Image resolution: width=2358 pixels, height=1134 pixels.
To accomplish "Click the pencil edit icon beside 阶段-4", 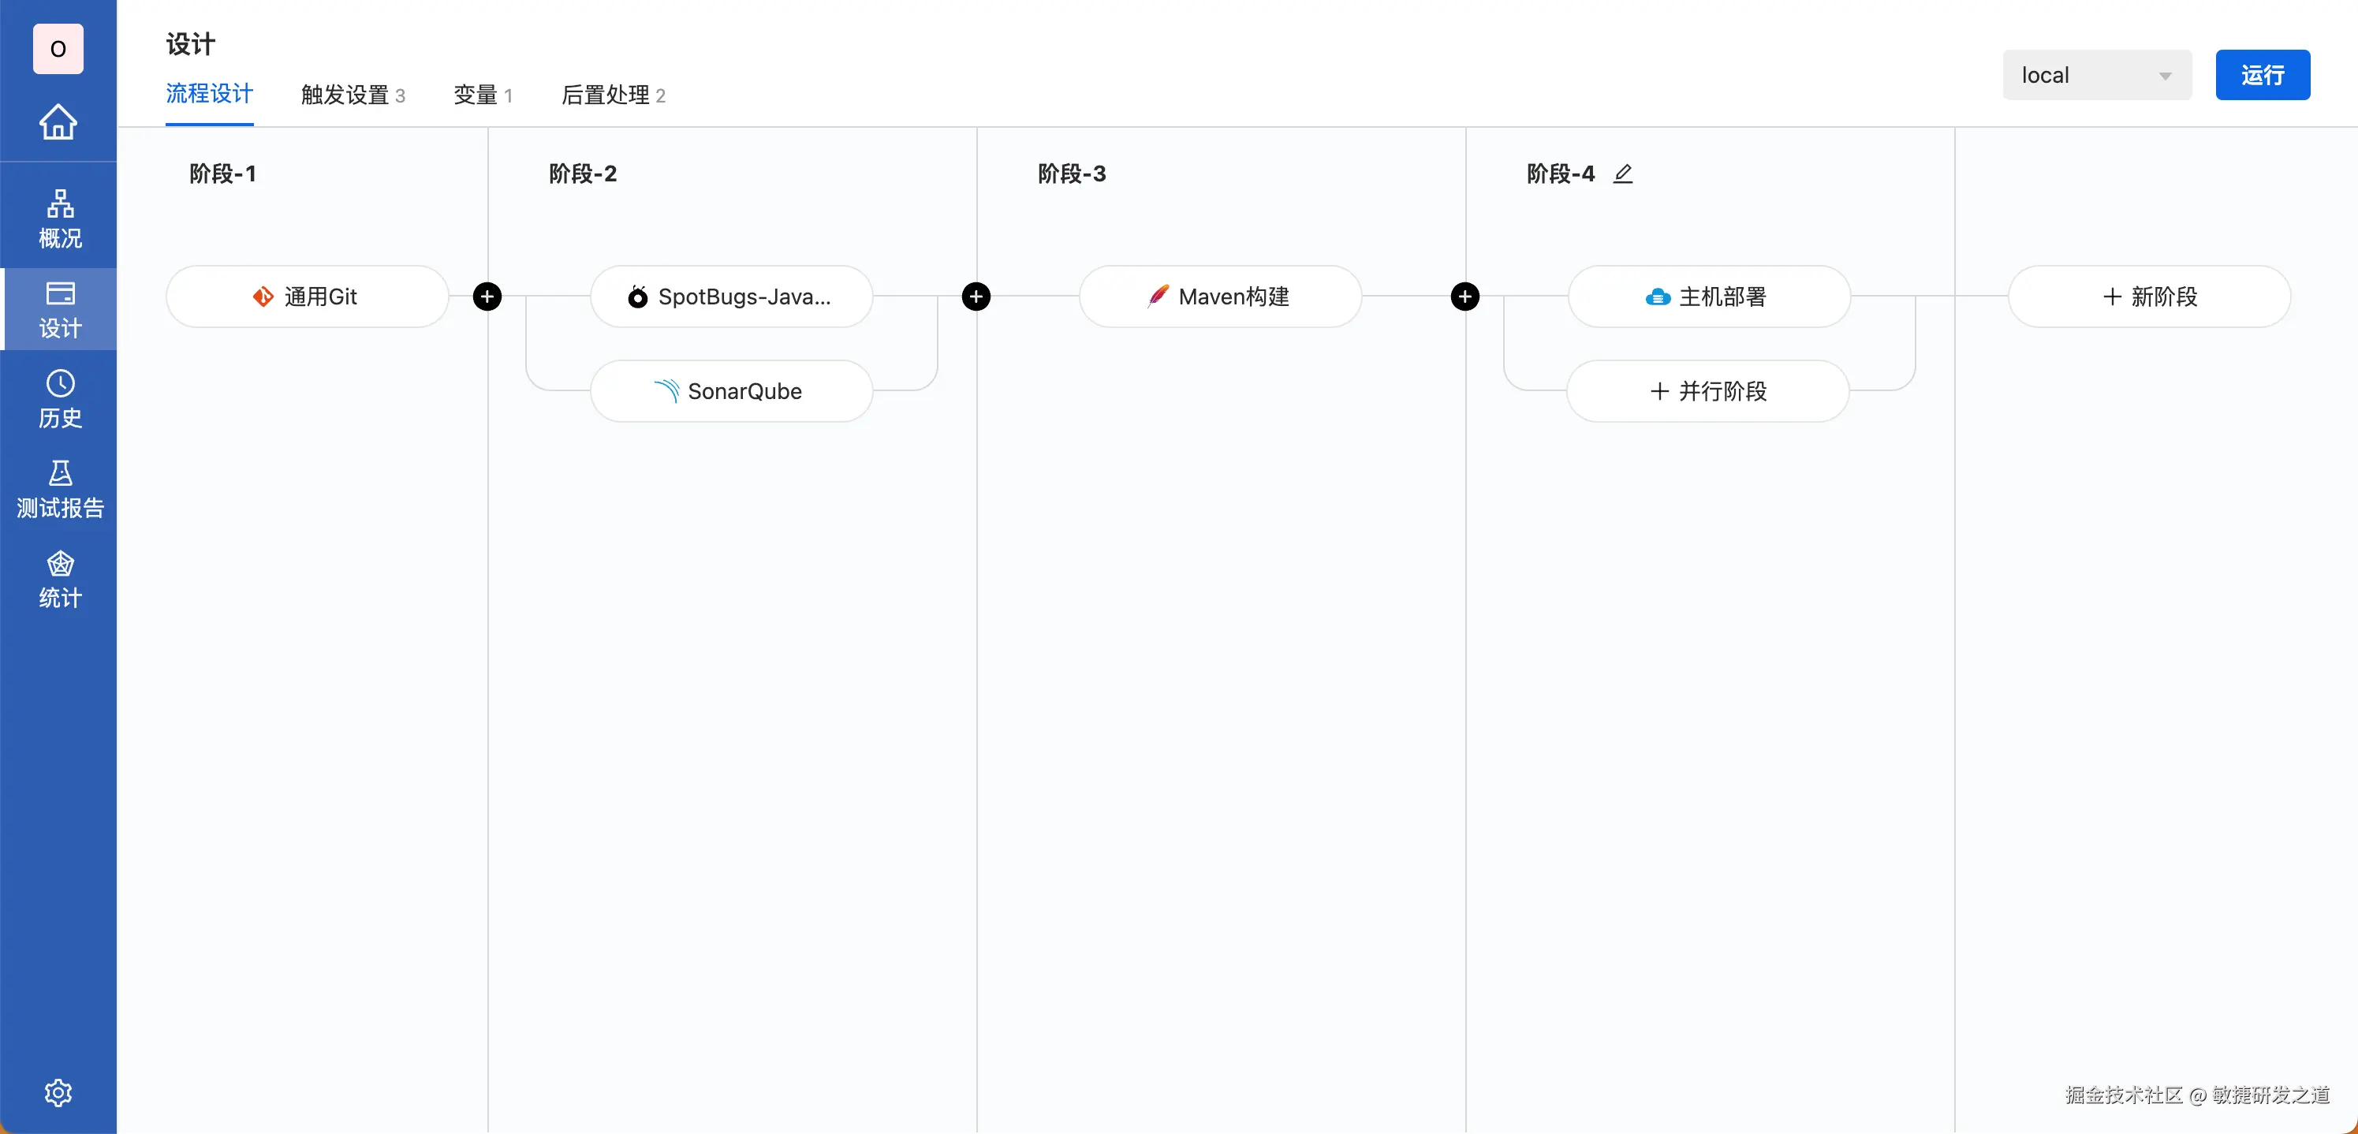I will point(1622,174).
